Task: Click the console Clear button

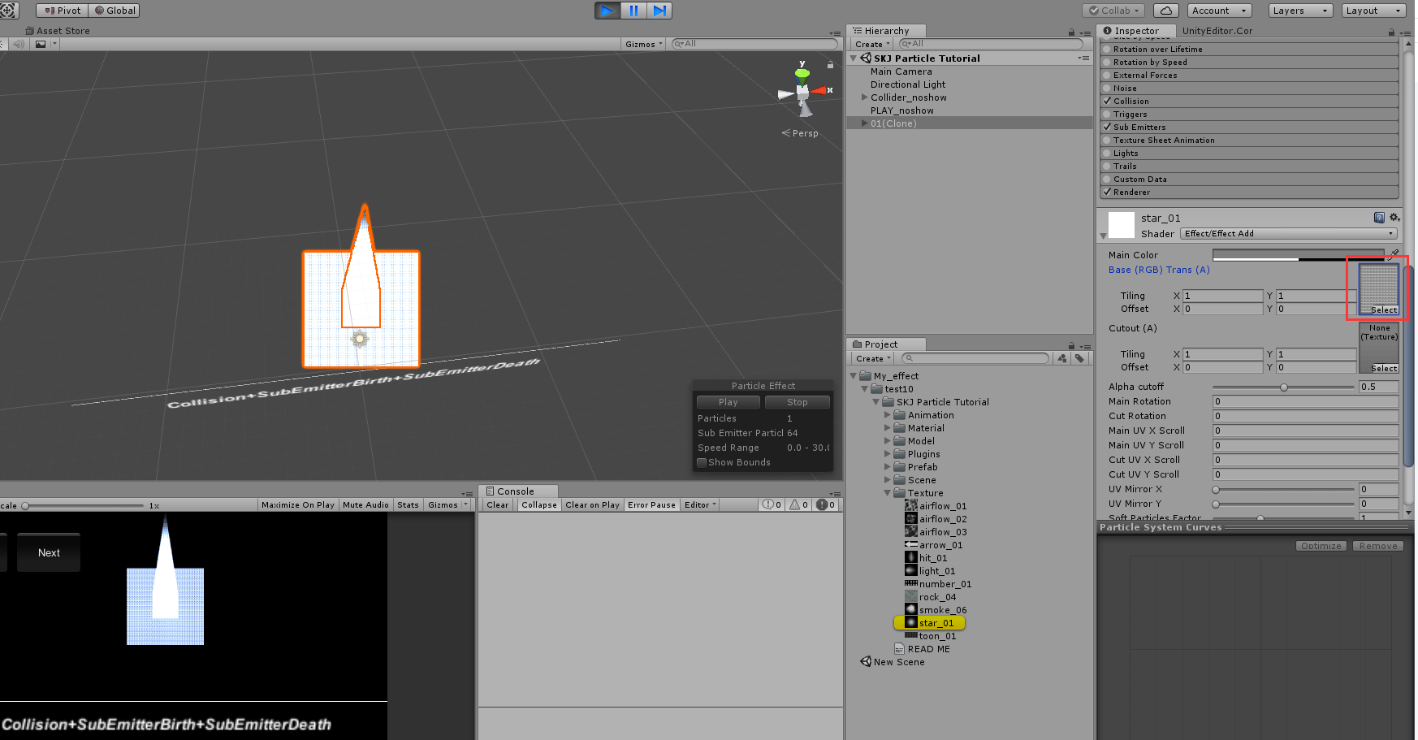Action: coord(498,504)
